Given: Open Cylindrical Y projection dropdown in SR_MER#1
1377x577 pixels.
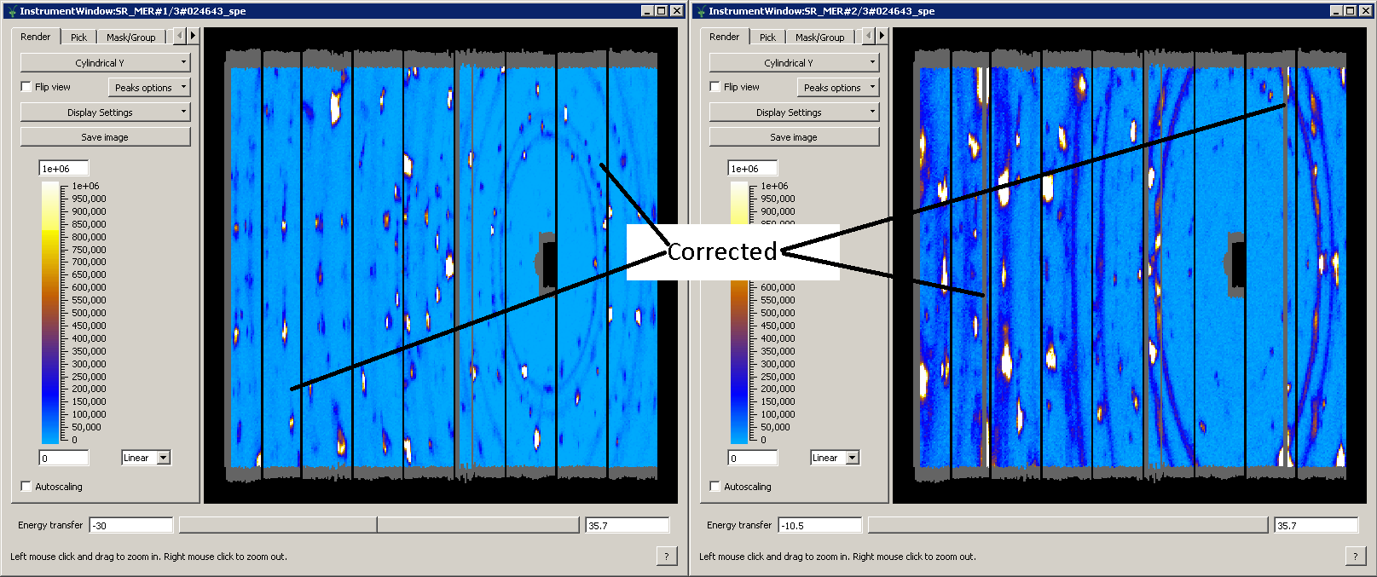Looking at the screenshot, I should (105, 63).
